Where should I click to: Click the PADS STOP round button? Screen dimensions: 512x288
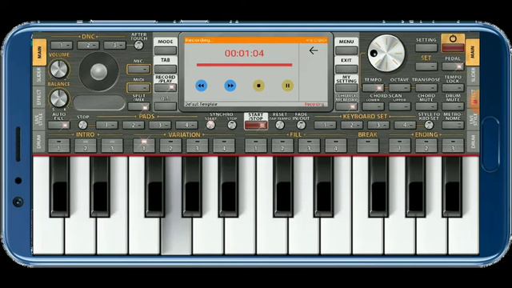(x=83, y=125)
